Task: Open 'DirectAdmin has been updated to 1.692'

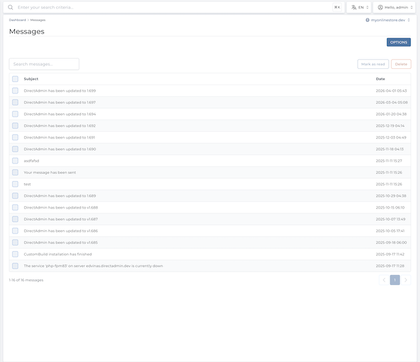Action: click(x=60, y=126)
